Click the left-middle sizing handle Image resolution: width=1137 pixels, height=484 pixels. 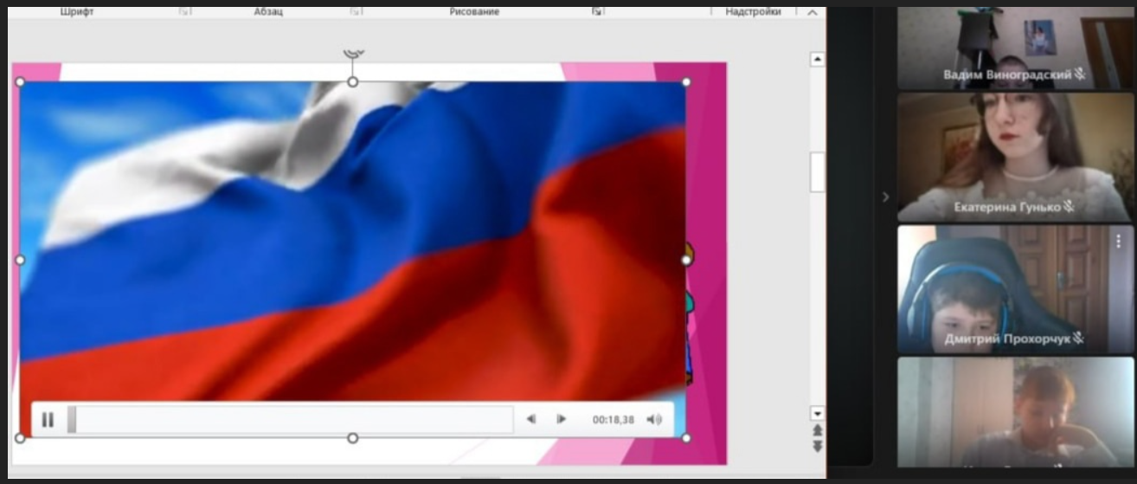(x=20, y=260)
